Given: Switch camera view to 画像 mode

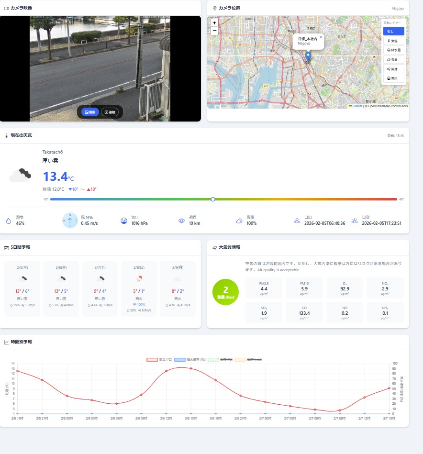Looking at the screenshot, I should click(x=90, y=112).
